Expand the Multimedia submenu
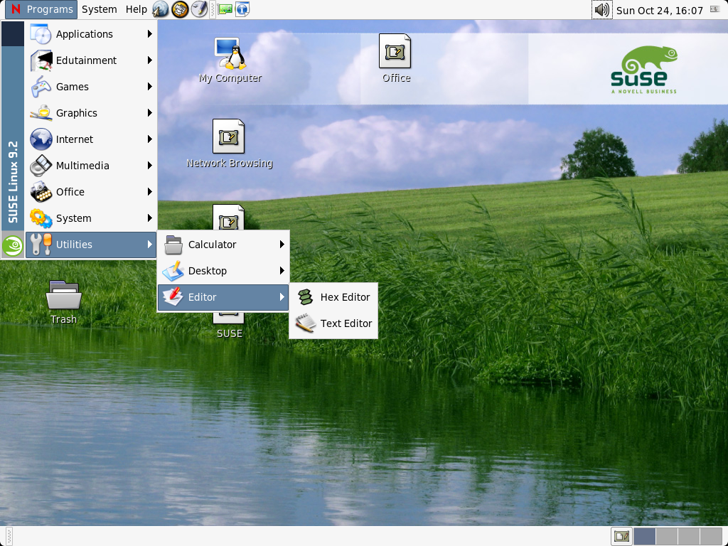728x546 pixels. pyautogui.click(x=91, y=166)
